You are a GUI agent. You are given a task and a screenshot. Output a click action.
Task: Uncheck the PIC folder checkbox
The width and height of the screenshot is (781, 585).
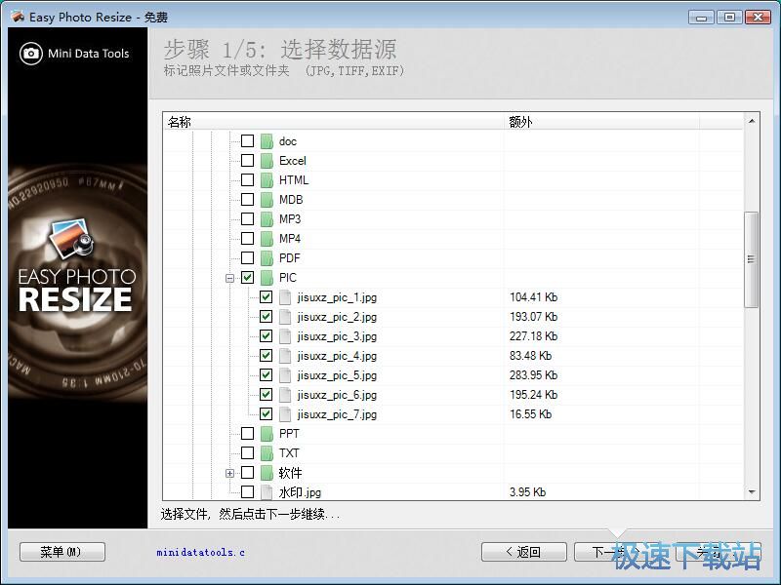click(247, 278)
